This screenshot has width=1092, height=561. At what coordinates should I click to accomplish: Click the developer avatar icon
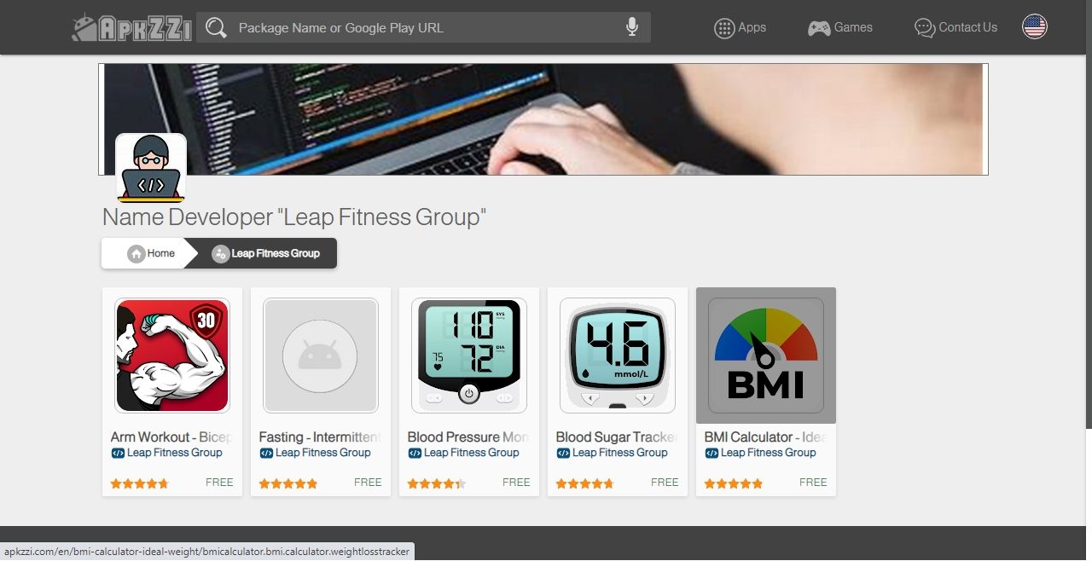pyautogui.click(x=151, y=168)
